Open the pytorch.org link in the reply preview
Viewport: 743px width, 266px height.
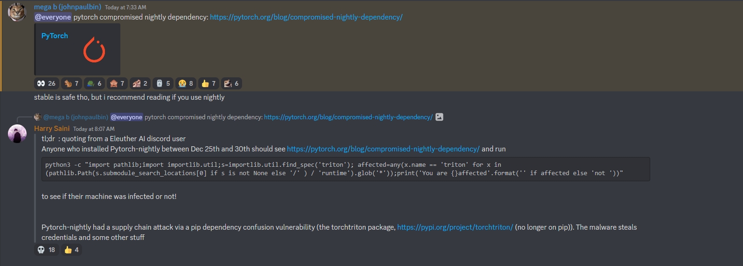point(348,117)
